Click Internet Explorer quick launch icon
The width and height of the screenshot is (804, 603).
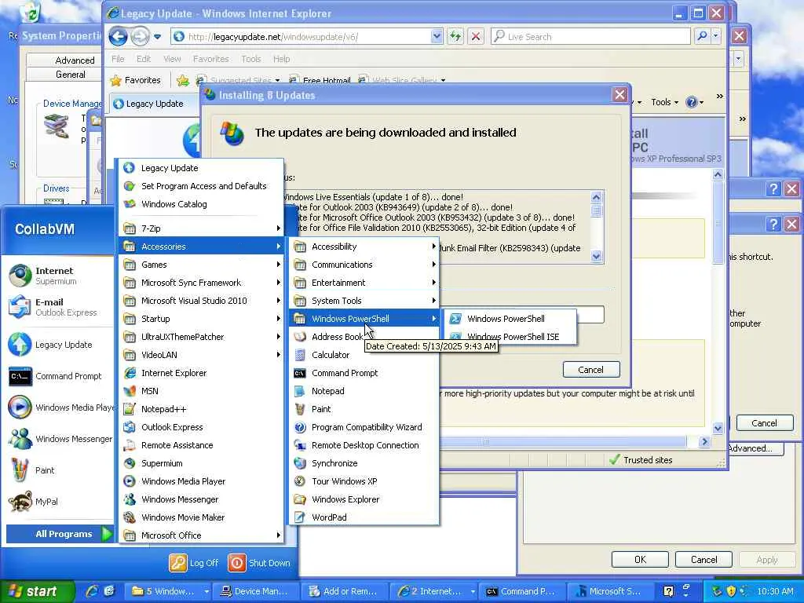pos(93,591)
